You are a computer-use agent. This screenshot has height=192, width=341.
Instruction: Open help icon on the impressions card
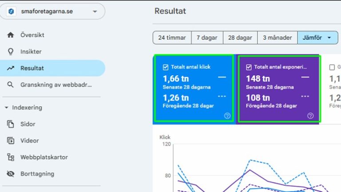(310, 116)
